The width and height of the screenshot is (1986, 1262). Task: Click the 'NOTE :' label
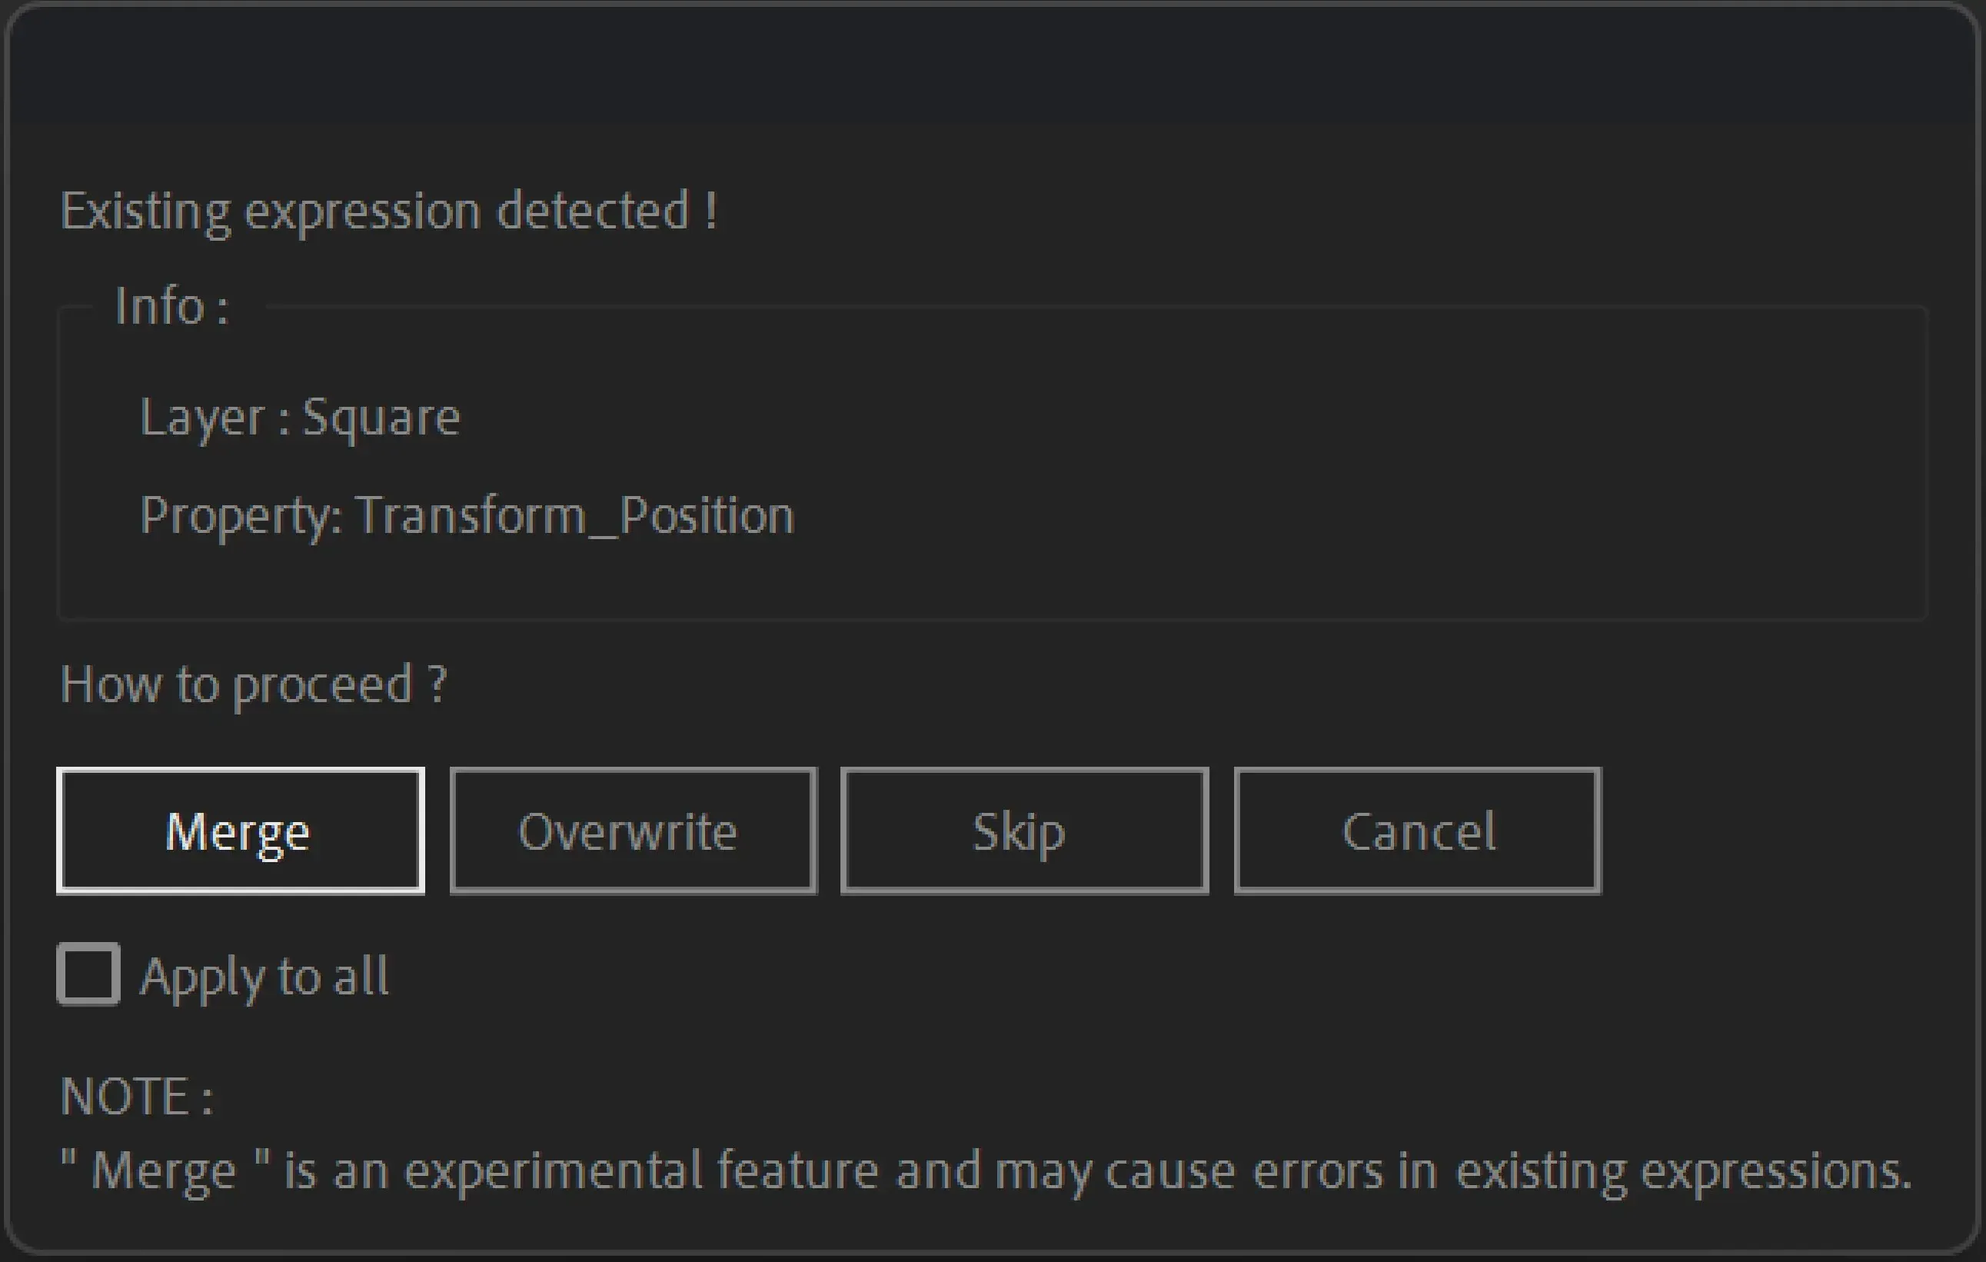pos(137,1097)
